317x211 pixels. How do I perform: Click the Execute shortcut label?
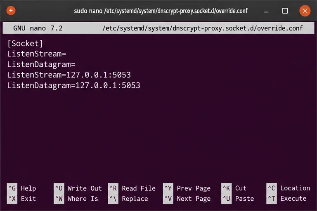tap(293, 199)
